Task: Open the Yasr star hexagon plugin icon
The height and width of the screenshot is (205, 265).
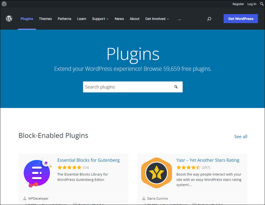Action: [157, 173]
